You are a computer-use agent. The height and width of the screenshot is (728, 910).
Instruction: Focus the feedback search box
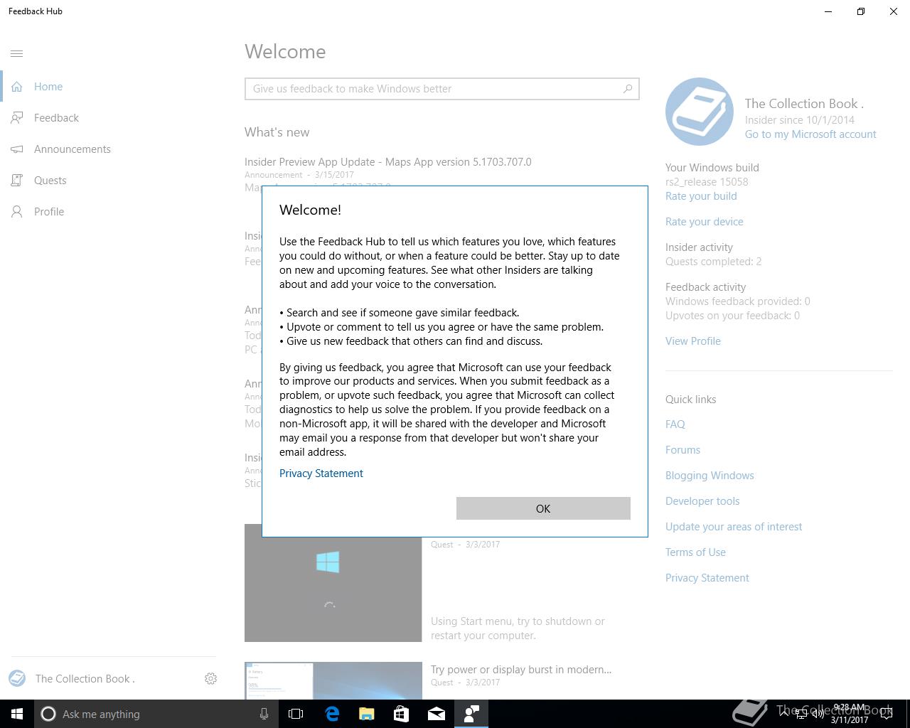pyautogui.click(x=441, y=89)
